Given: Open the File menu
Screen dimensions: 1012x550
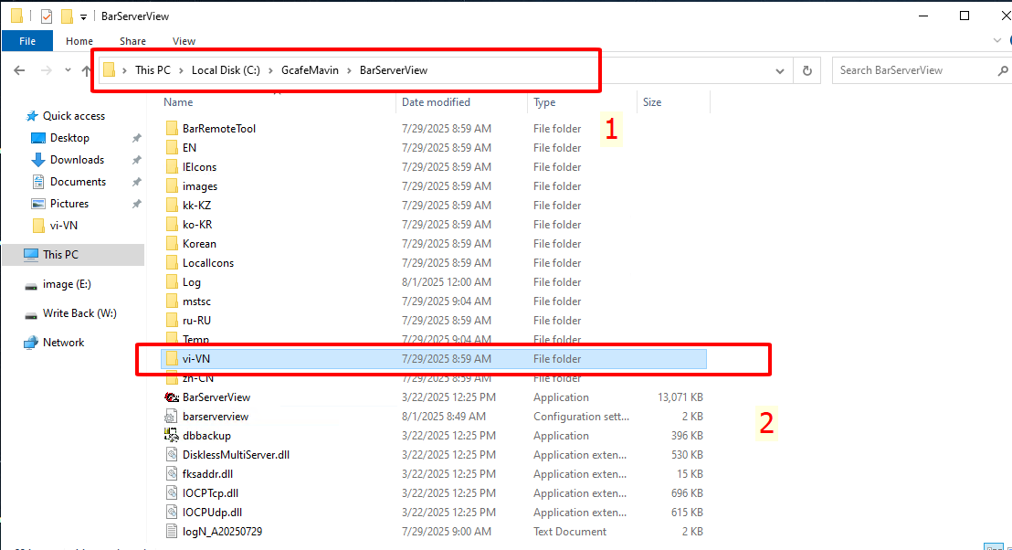Looking at the screenshot, I should [27, 41].
